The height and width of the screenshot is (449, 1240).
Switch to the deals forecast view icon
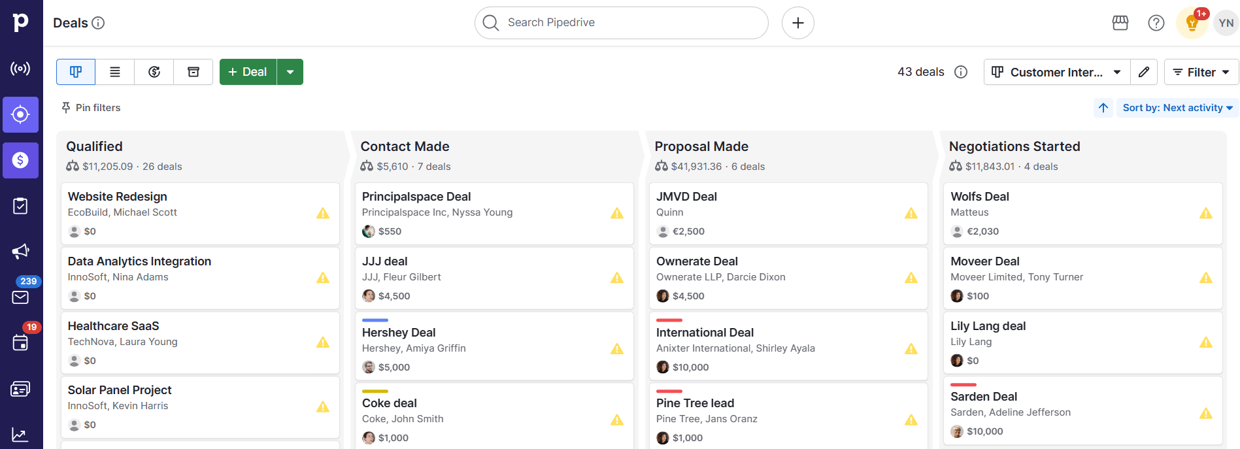154,71
